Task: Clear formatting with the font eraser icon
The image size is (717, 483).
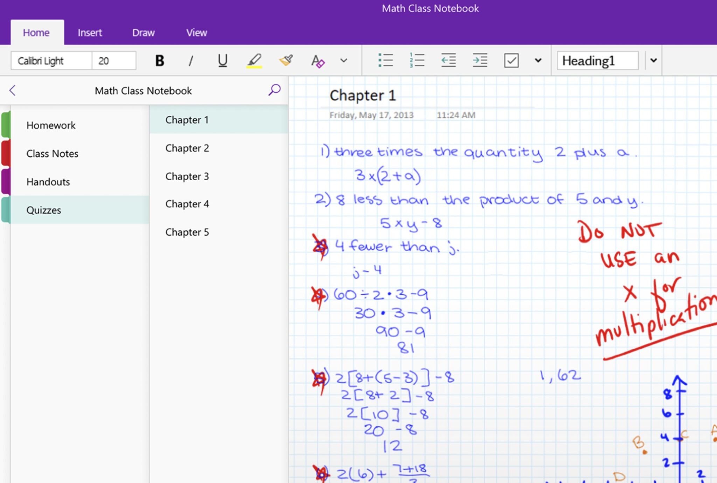Action: (x=317, y=60)
